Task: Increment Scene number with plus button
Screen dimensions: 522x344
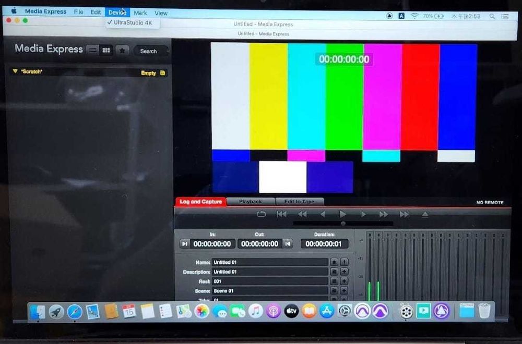Action: [x=344, y=291]
